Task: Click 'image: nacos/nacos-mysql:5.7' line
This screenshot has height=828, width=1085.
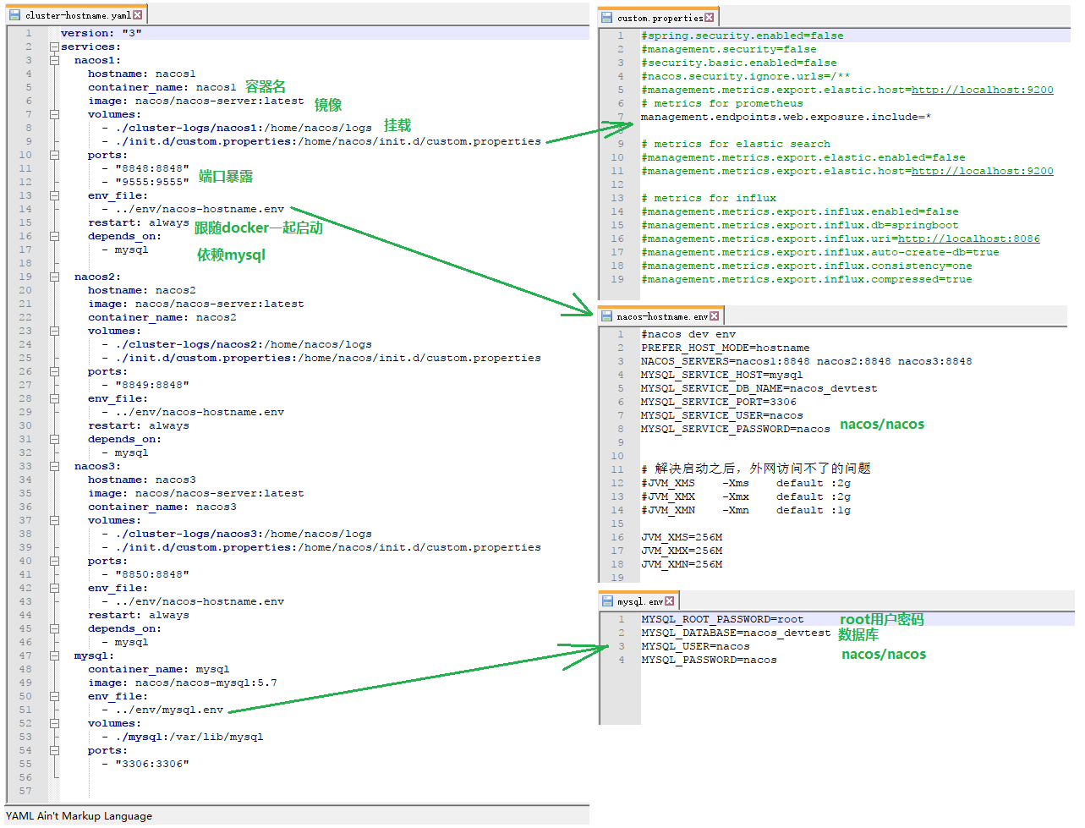Action: point(183,683)
